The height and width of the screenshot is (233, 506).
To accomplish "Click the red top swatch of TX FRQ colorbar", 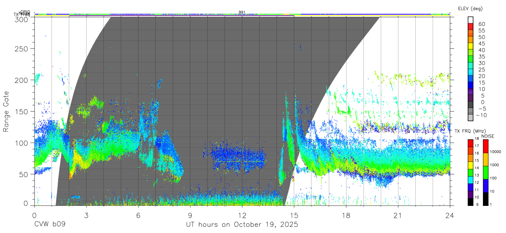I will point(471,143).
